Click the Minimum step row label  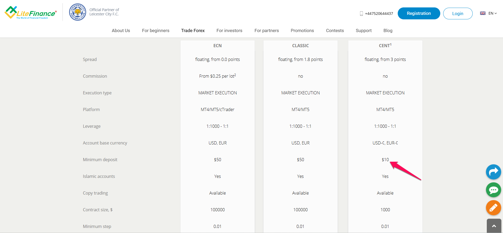(x=97, y=227)
